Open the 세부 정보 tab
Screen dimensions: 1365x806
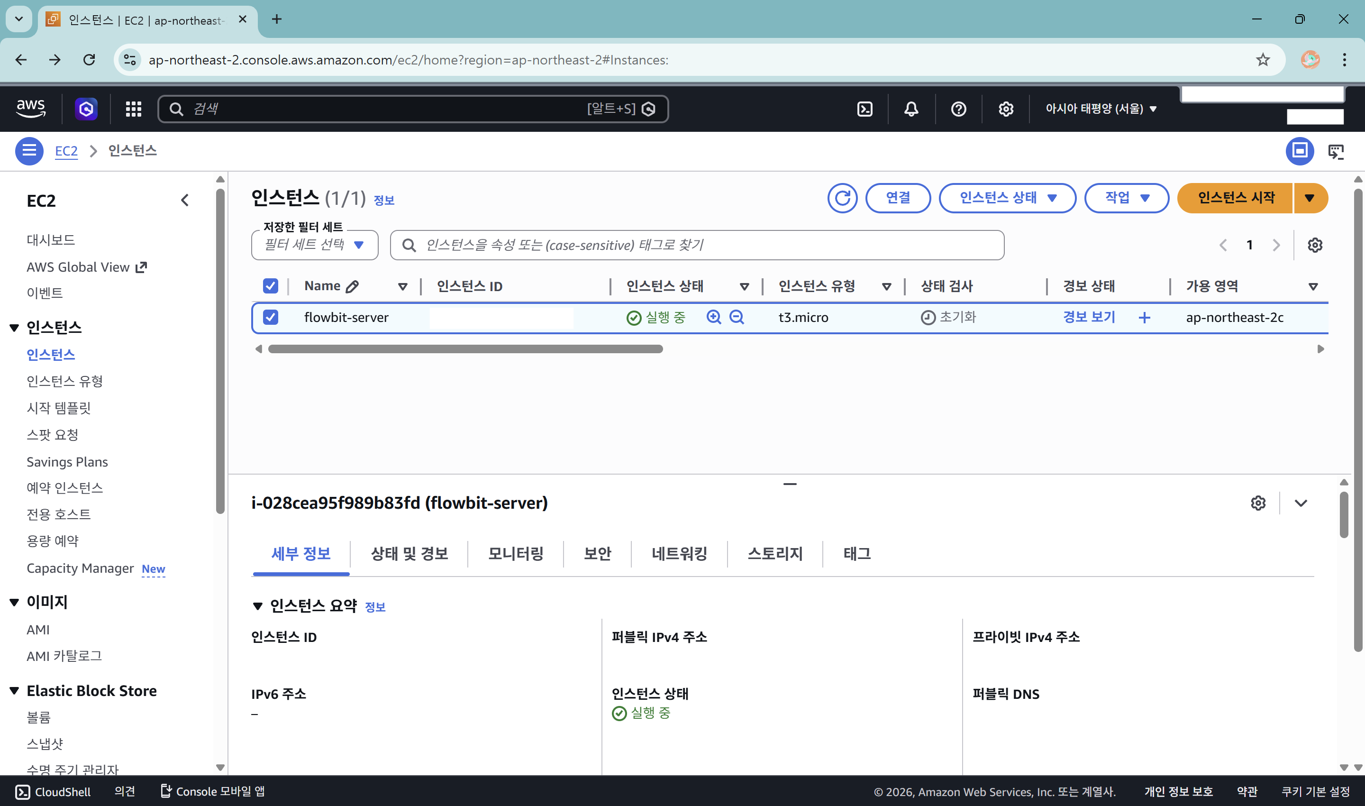[x=301, y=554]
